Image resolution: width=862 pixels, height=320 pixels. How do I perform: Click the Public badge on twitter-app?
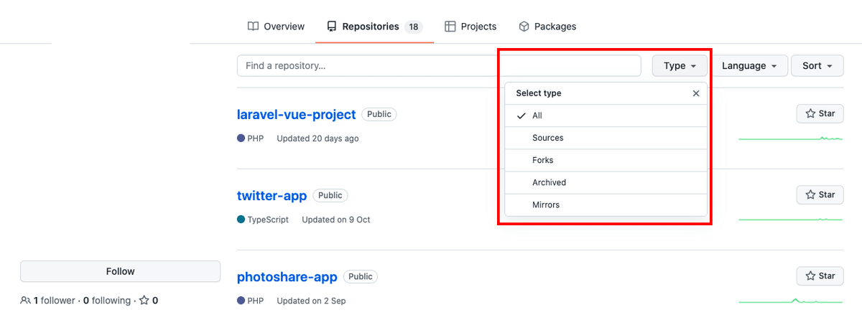pos(330,195)
